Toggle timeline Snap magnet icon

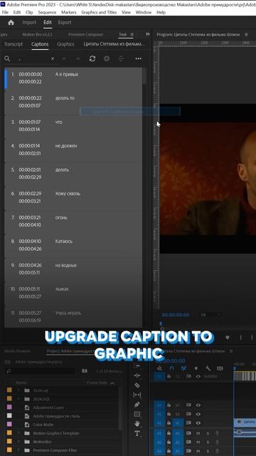[x=171, y=368]
